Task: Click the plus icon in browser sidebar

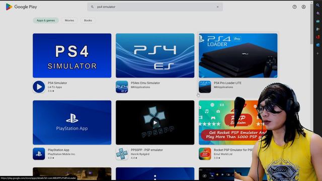Action: click(317, 53)
